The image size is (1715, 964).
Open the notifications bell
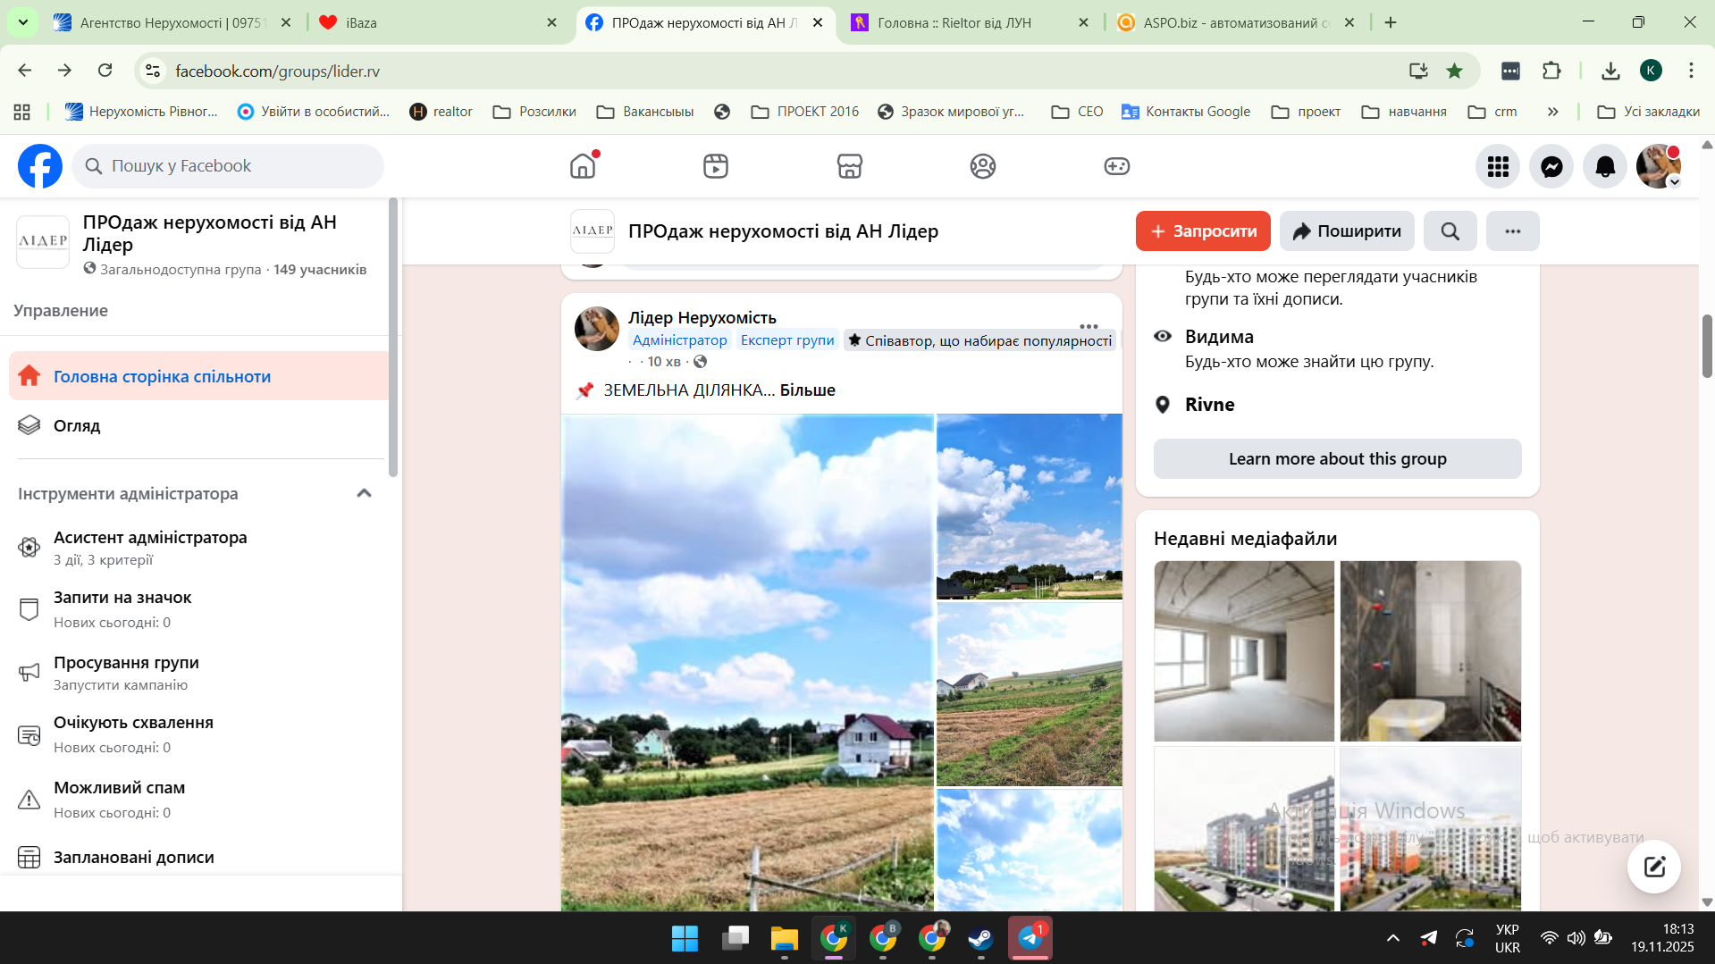[1605, 166]
